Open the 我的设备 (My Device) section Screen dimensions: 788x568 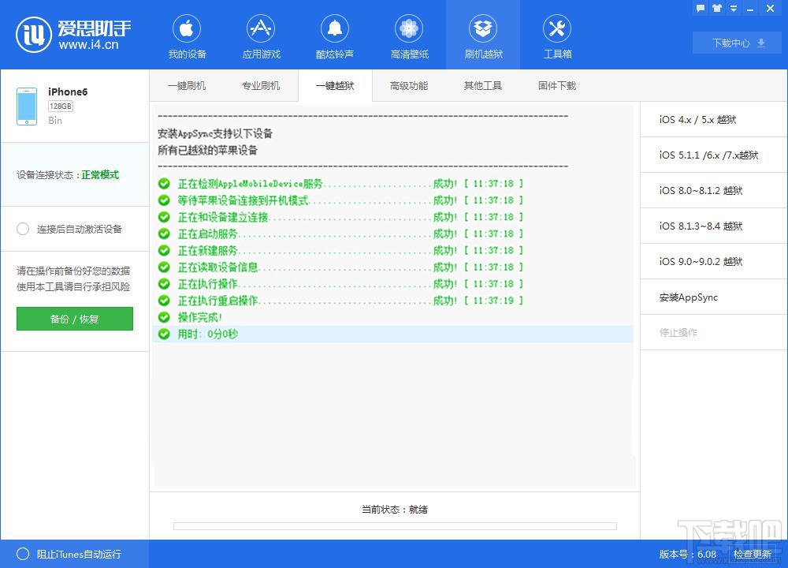pos(186,35)
